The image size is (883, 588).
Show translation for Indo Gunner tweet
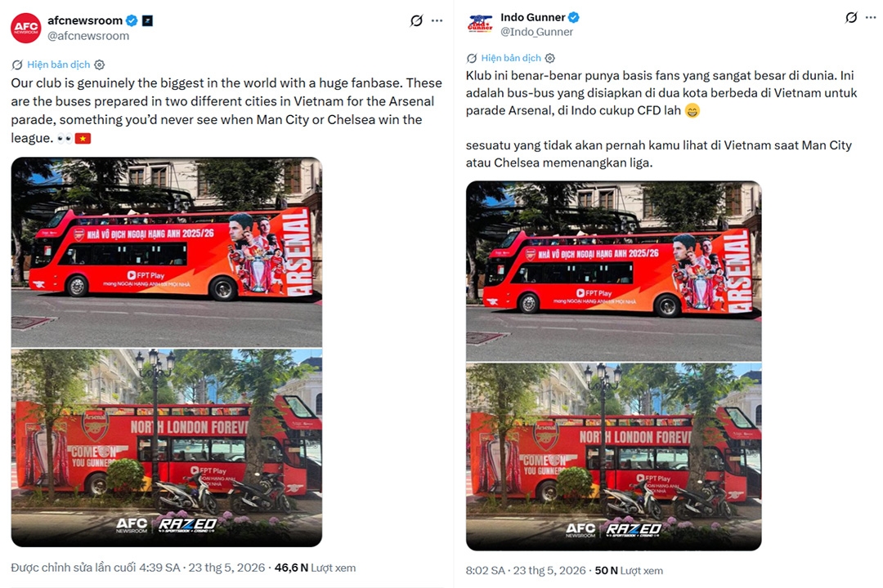[511, 58]
